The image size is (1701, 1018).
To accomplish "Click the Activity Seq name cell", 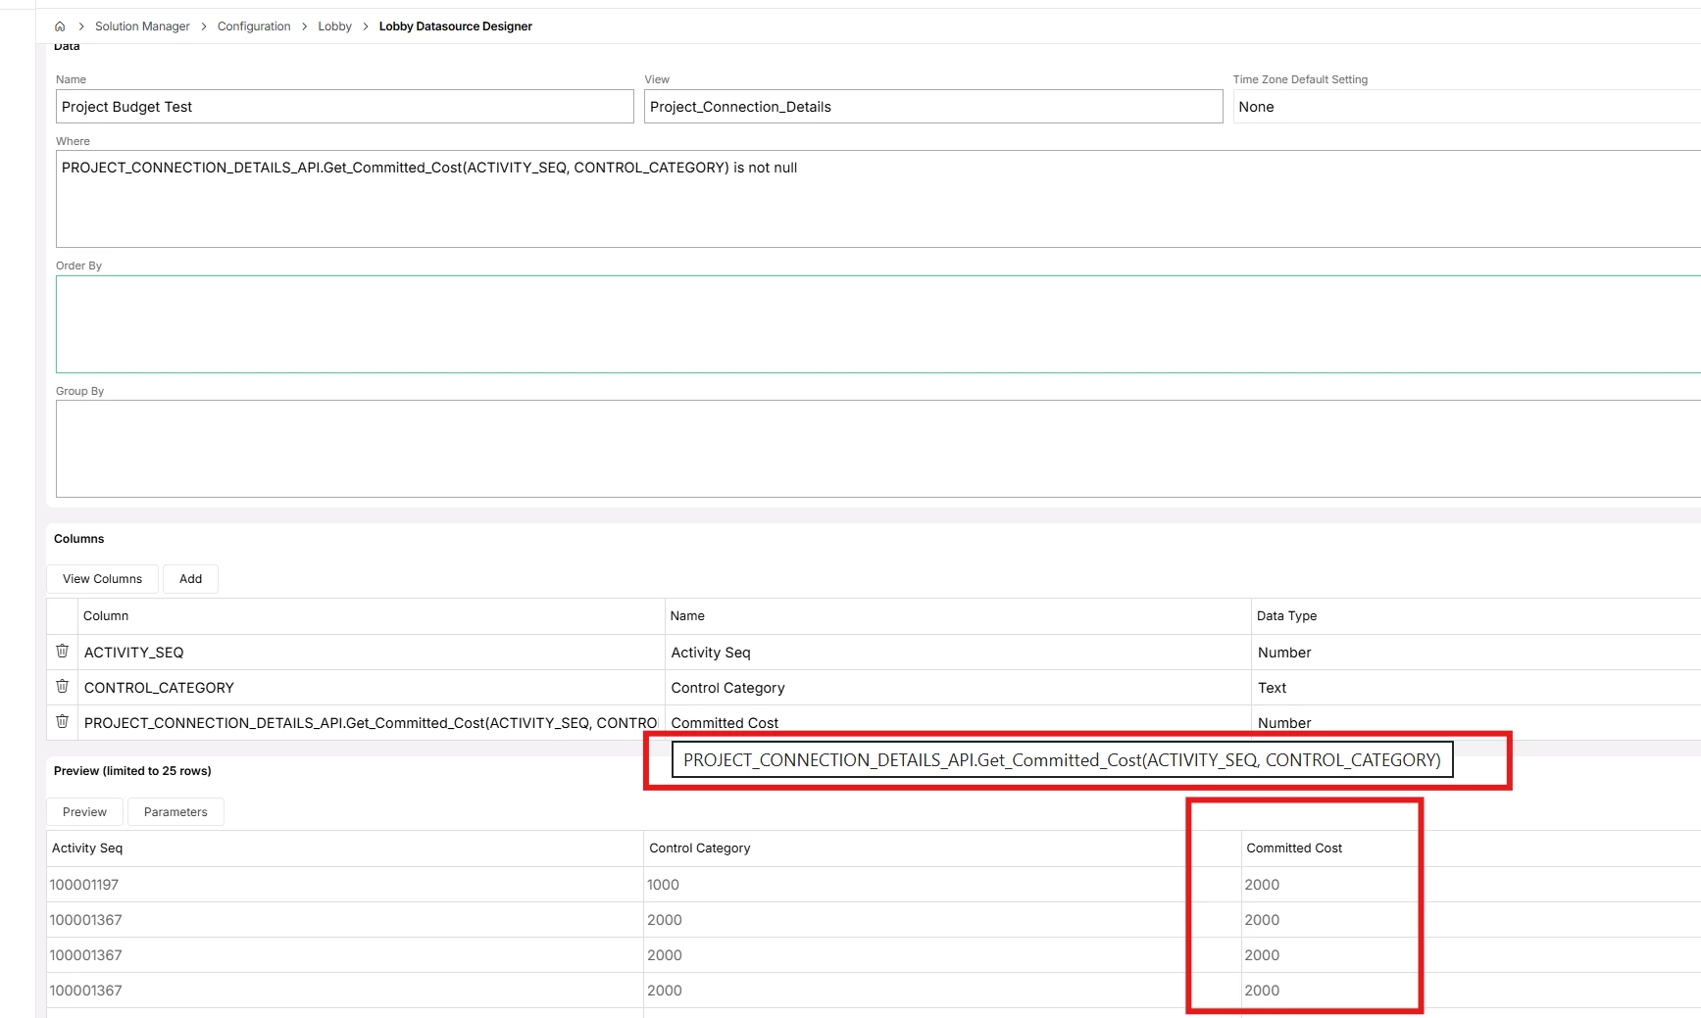I will tap(958, 653).
